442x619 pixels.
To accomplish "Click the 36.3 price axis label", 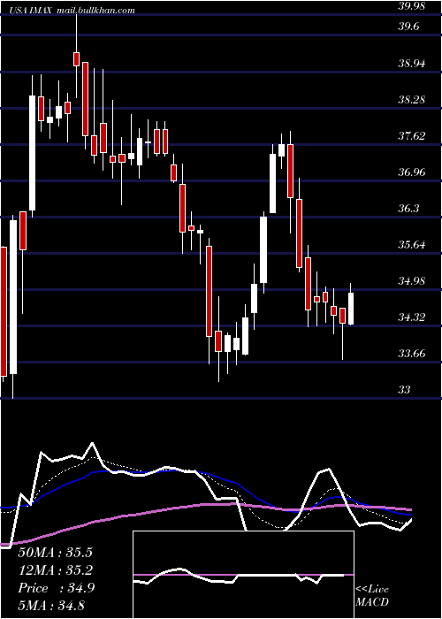I will 408,208.
